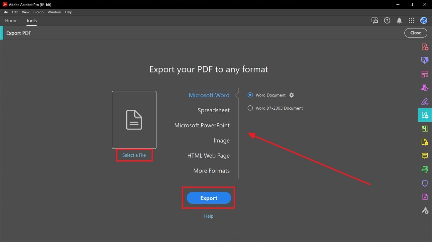
Task: Choose HTML Web Page export format
Action: point(208,156)
